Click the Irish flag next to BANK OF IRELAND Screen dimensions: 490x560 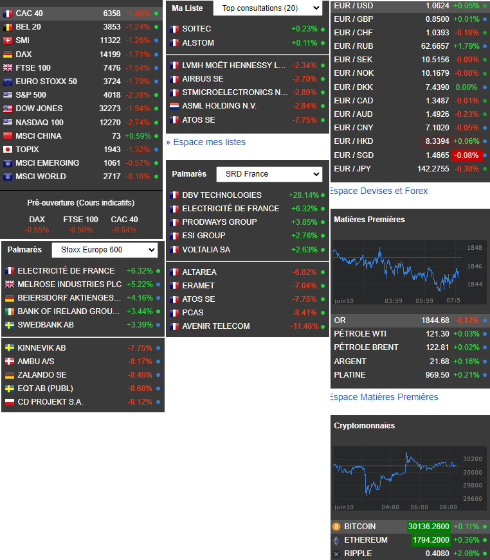pos(10,311)
